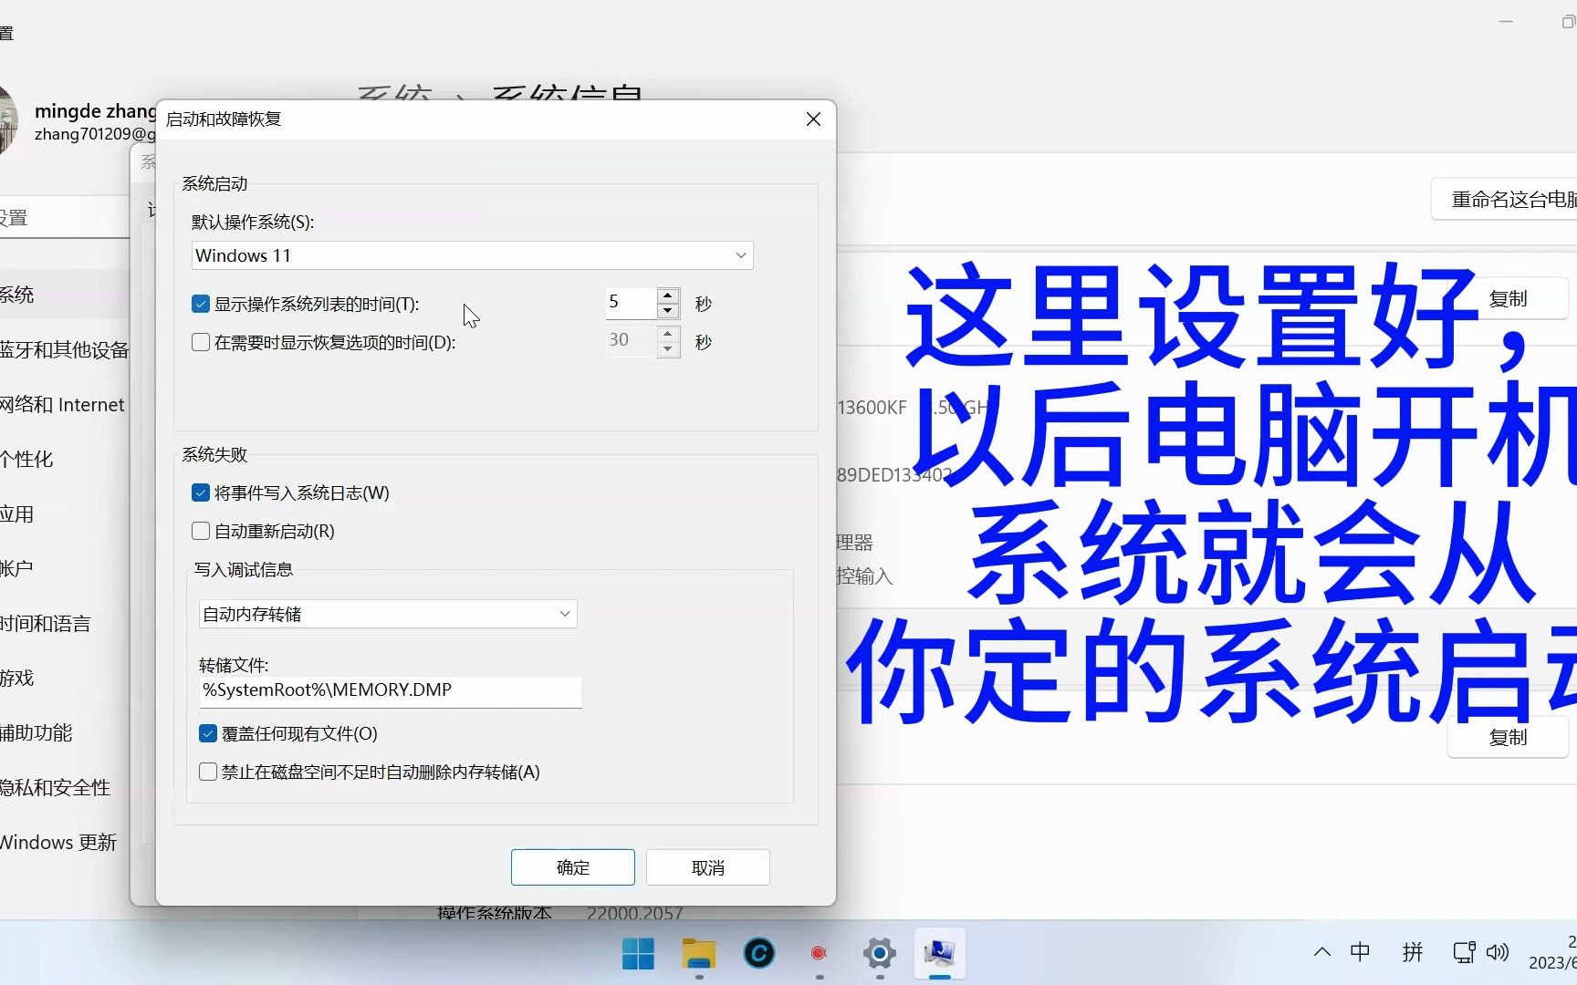Toggle 覆盖任何现有文件 checkbox
The height and width of the screenshot is (985, 1577).
pos(208,733)
